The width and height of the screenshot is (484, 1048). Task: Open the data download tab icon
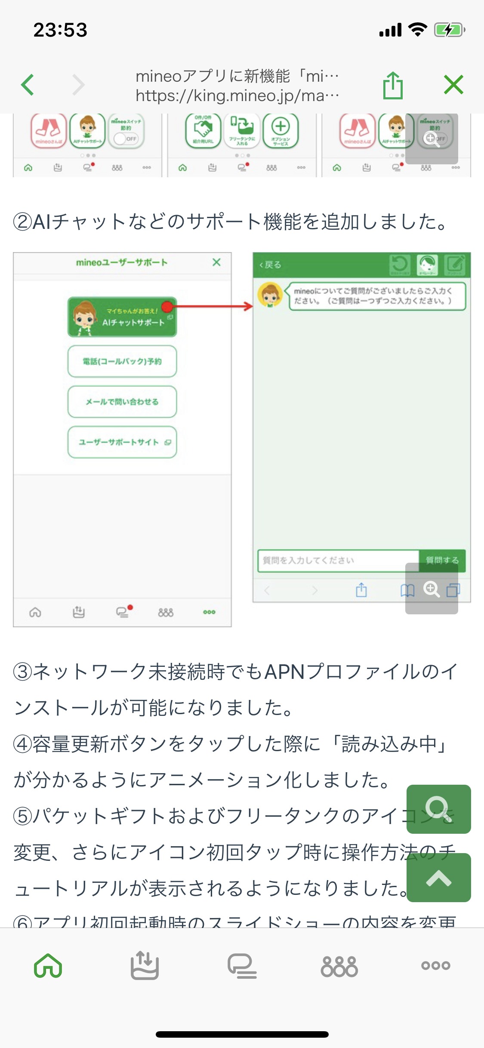pos(145,965)
